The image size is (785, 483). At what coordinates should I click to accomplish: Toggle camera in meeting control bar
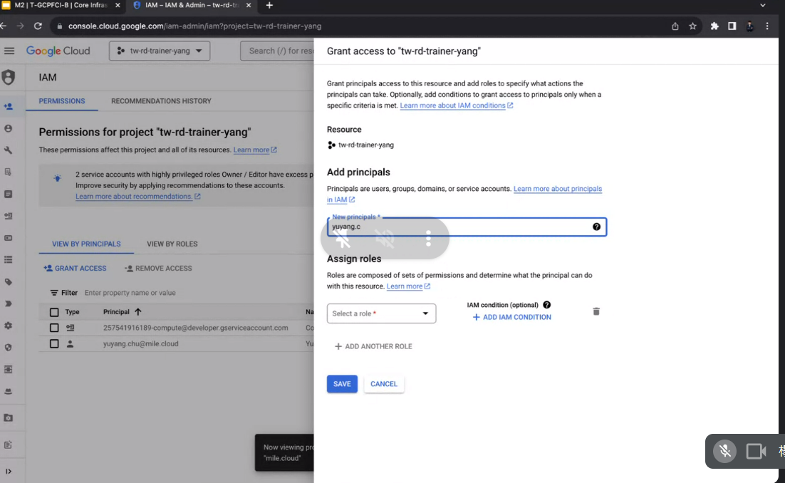(x=755, y=451)
